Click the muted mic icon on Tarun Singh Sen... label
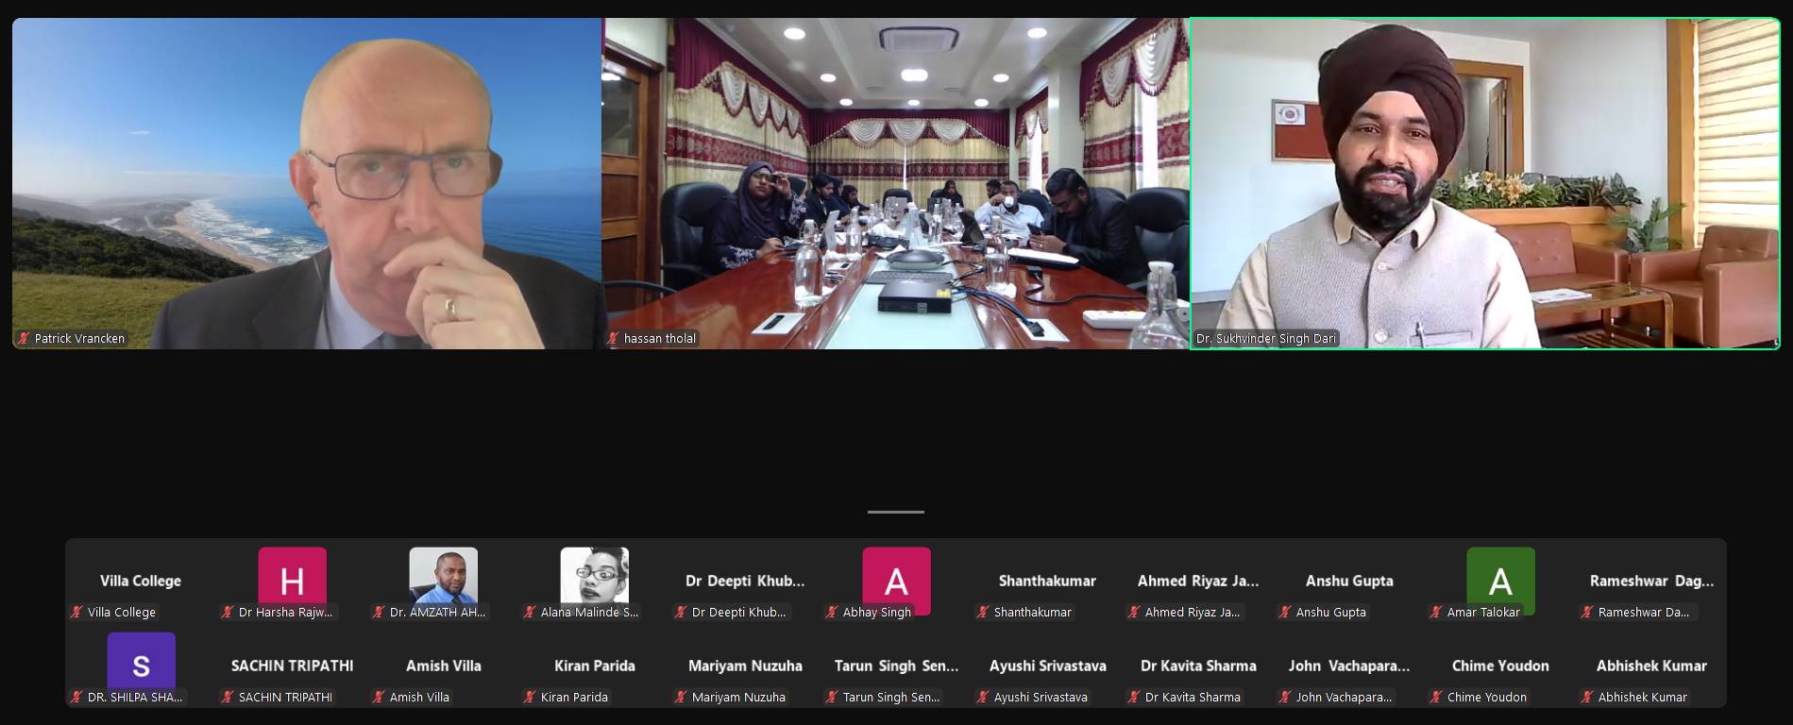This screenshot has width=1793, height=725. 832,697
